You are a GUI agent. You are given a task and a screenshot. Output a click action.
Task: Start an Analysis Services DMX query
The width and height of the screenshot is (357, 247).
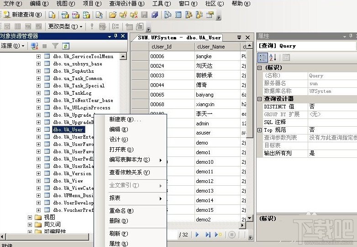click(76, 15)
